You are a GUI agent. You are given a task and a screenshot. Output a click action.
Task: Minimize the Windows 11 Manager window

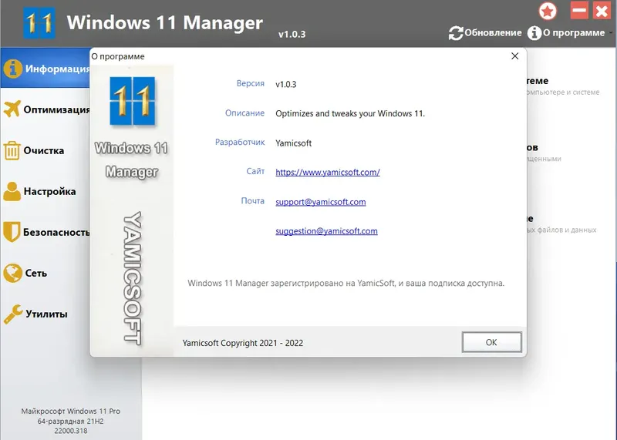(x=579, y=11)
